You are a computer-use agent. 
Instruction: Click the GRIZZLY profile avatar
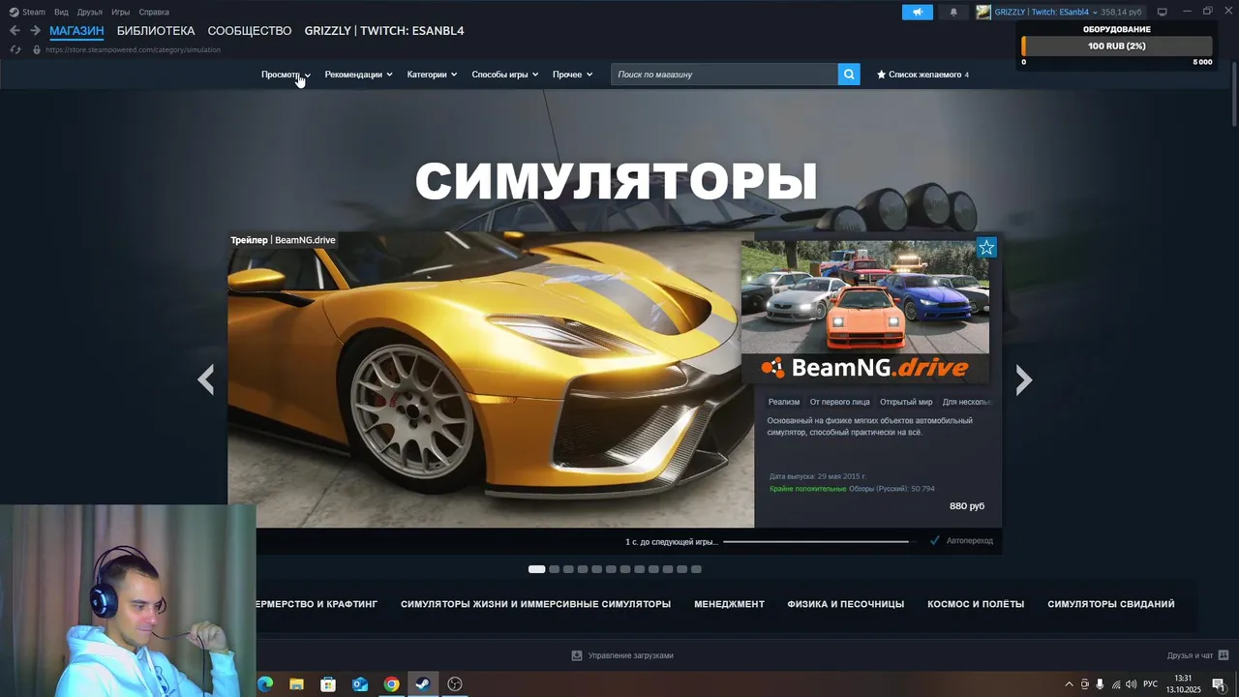click(x=983, y=12)
